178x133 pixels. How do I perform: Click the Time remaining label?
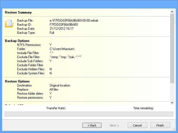pyautogui.click(x=143, y=108)
